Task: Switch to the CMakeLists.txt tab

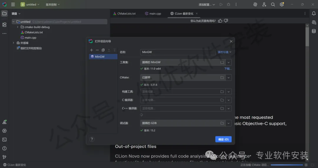Action: (x=124, y=14)
